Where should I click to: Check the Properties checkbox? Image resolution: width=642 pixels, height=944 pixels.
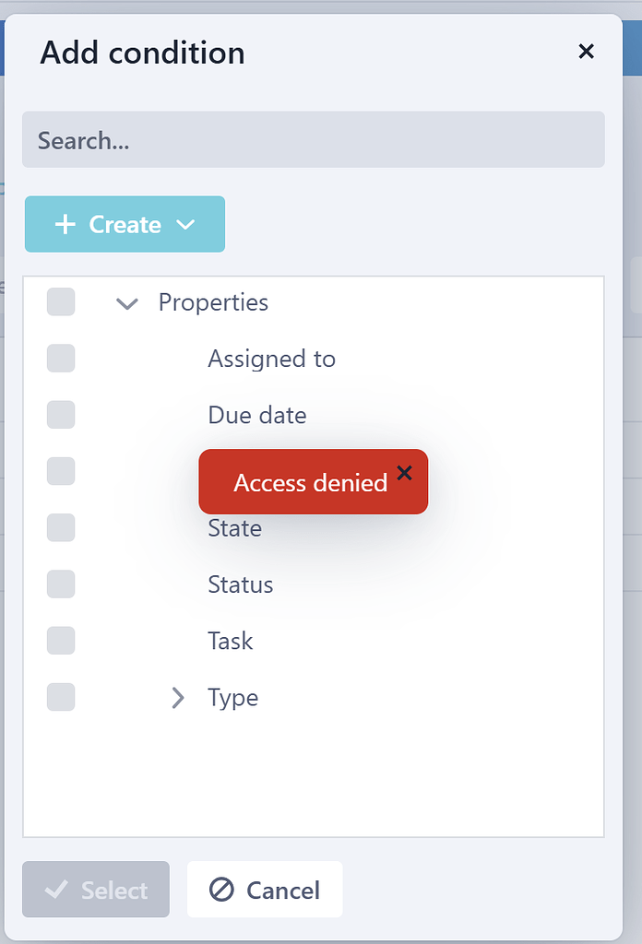61,302
